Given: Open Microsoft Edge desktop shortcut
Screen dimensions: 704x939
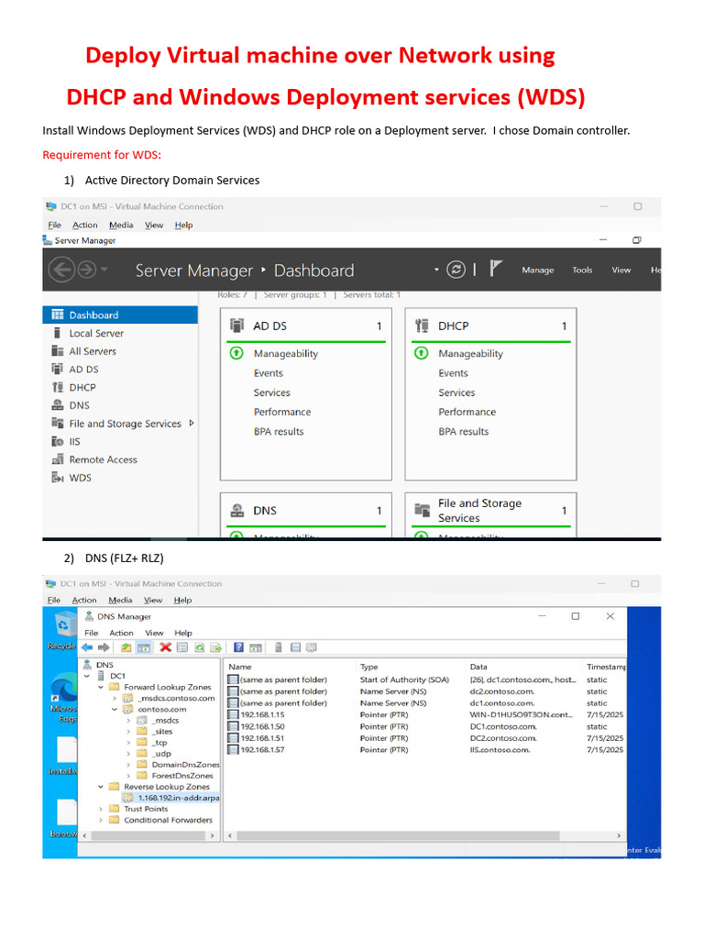Looking at the screenshot, I should 64,698.
